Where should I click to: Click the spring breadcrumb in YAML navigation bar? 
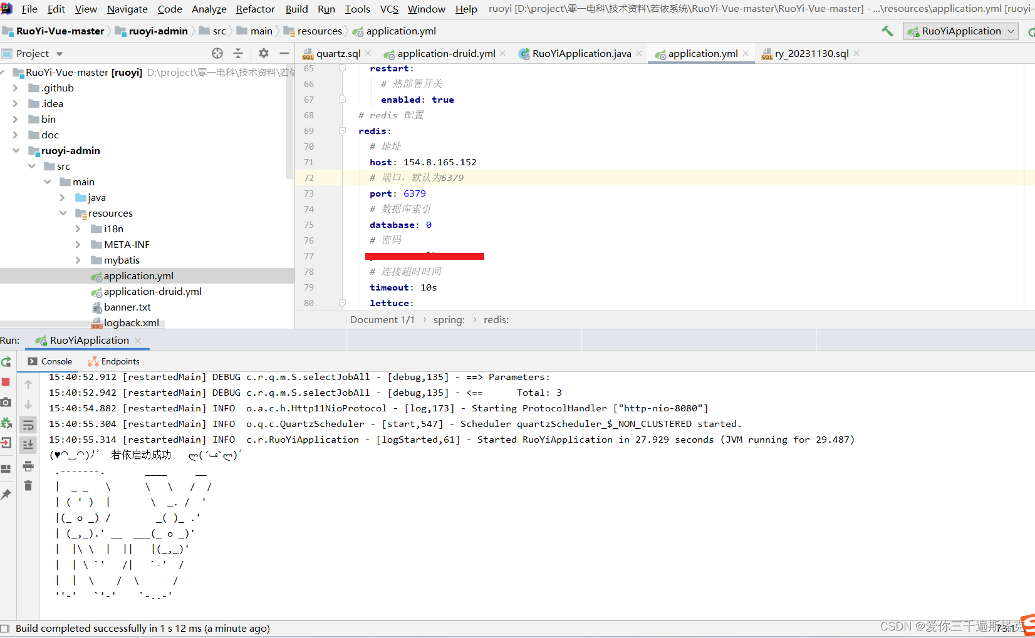coord(449,319)
